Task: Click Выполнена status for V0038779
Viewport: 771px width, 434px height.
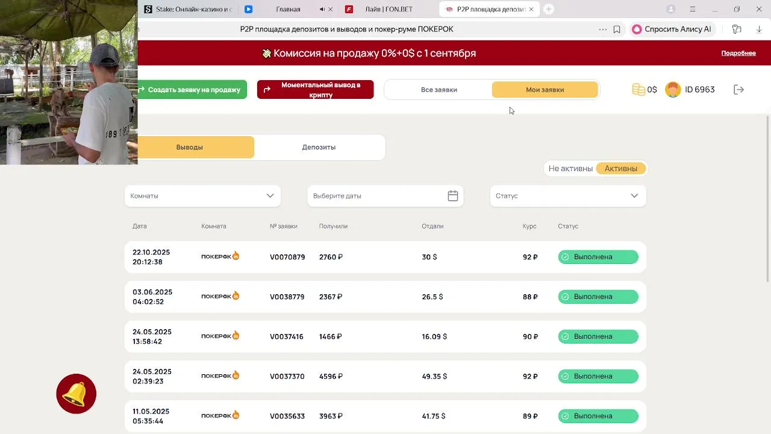Action: click(598, 297)
